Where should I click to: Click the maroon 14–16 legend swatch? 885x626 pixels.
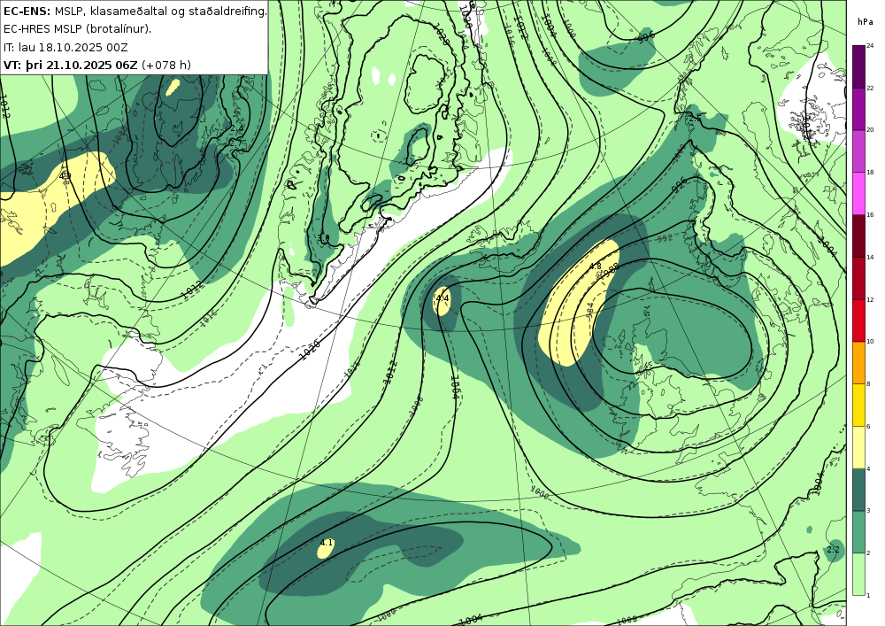click(858, 236)
